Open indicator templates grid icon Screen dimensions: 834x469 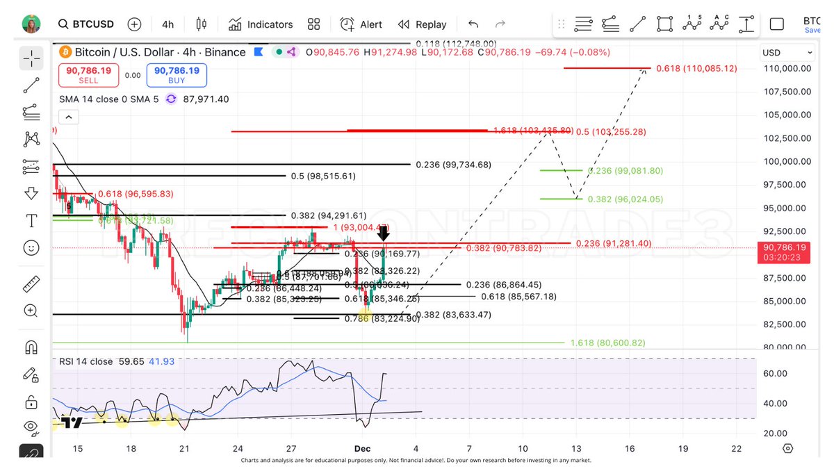click(x=313, y=24)
